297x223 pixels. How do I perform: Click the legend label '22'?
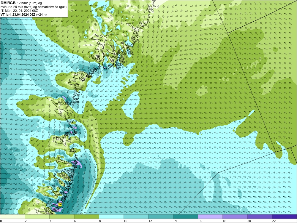point(274,221)
